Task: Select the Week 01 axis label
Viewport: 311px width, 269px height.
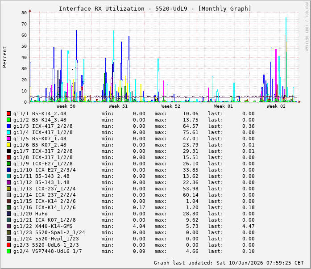Action: pos(224,106)
